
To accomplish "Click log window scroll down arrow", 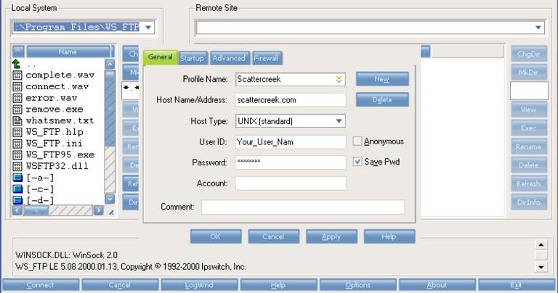I will coord(541,267).
